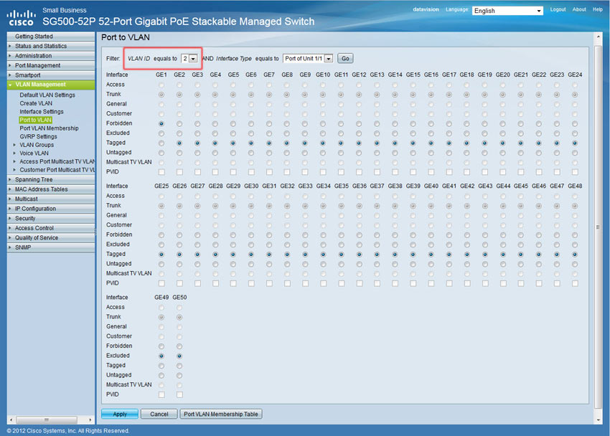
Task: Open the Create VLAN page
Action: pos(36,103)
